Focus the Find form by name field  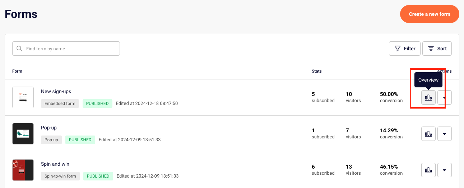click(x=70, y=49)
